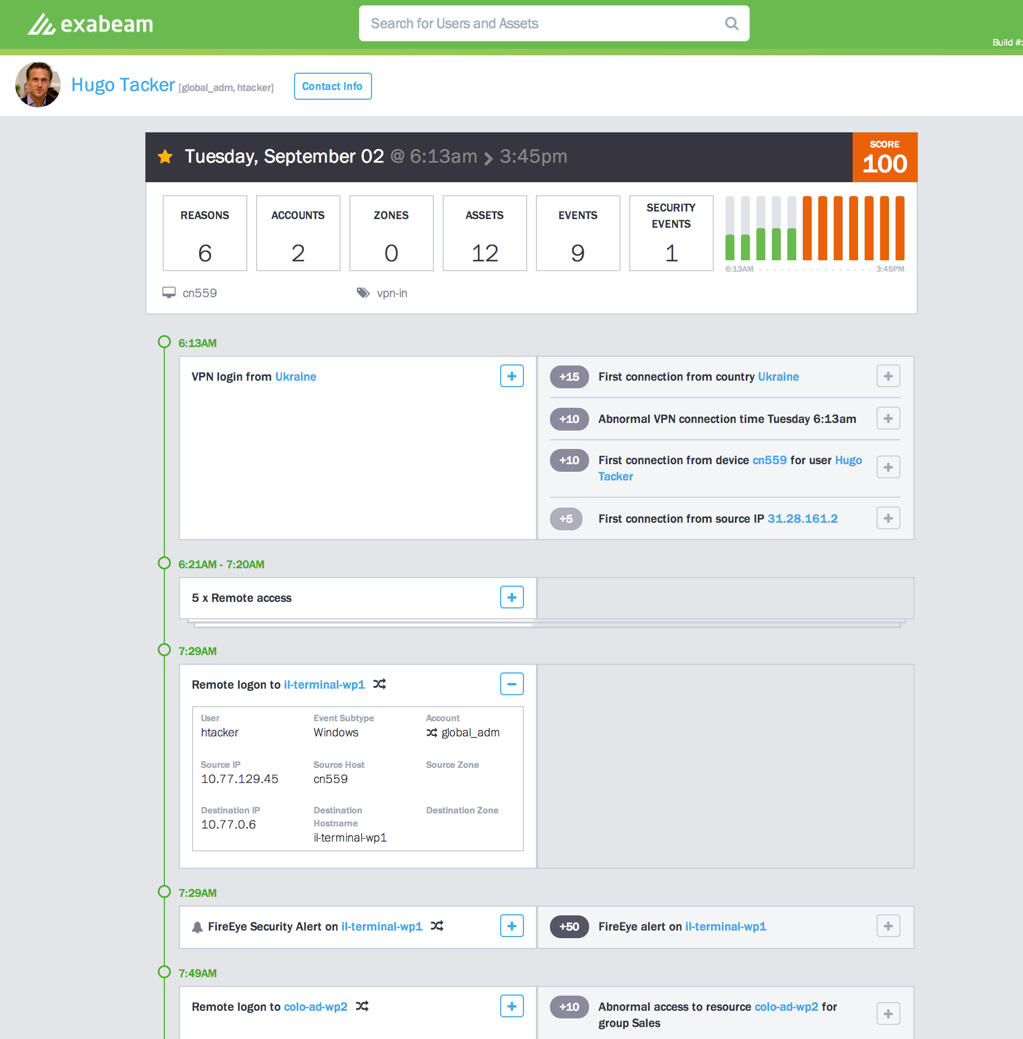Click shuffle icon next to il-terminal-wp1 remote logon
The image size is (1023, 1039).
point(380,684)
